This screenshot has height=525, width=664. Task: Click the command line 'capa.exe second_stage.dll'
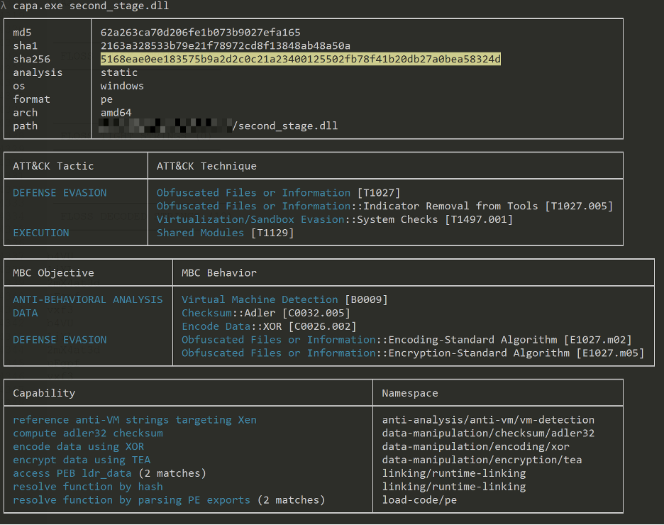[x=91, y=6]
